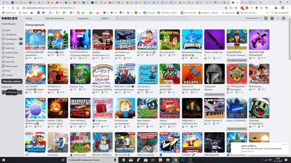Click the Популярный section heading
291x163 pixels.
tap(35, 25)
